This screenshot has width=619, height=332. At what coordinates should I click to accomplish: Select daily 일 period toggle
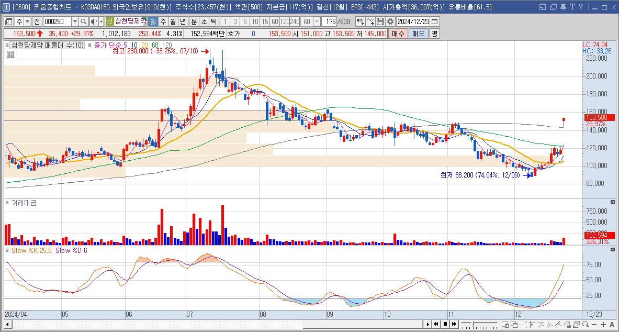(153, 21)
